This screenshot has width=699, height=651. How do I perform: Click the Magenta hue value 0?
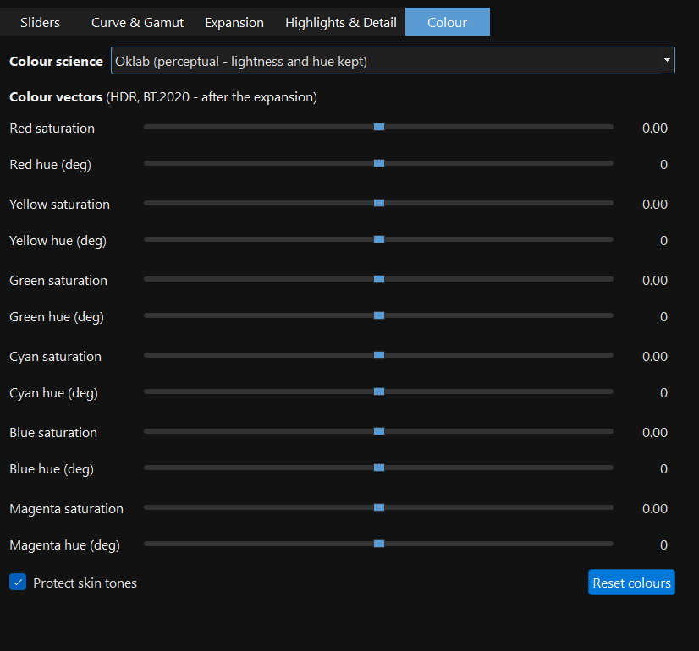663,545
